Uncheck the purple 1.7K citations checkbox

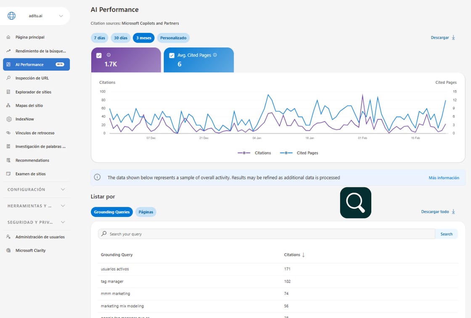click(99, 56)
